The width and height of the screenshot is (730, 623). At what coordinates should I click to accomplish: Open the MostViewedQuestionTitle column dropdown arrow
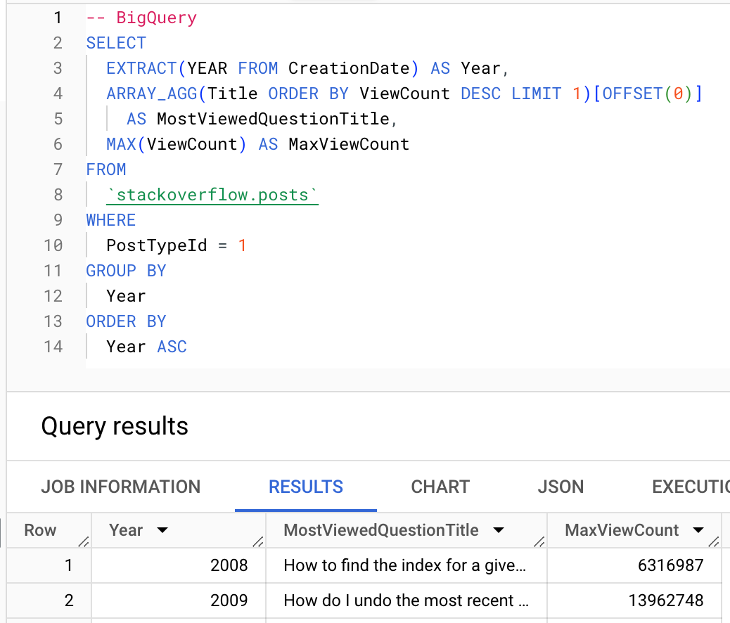point(499,531)
